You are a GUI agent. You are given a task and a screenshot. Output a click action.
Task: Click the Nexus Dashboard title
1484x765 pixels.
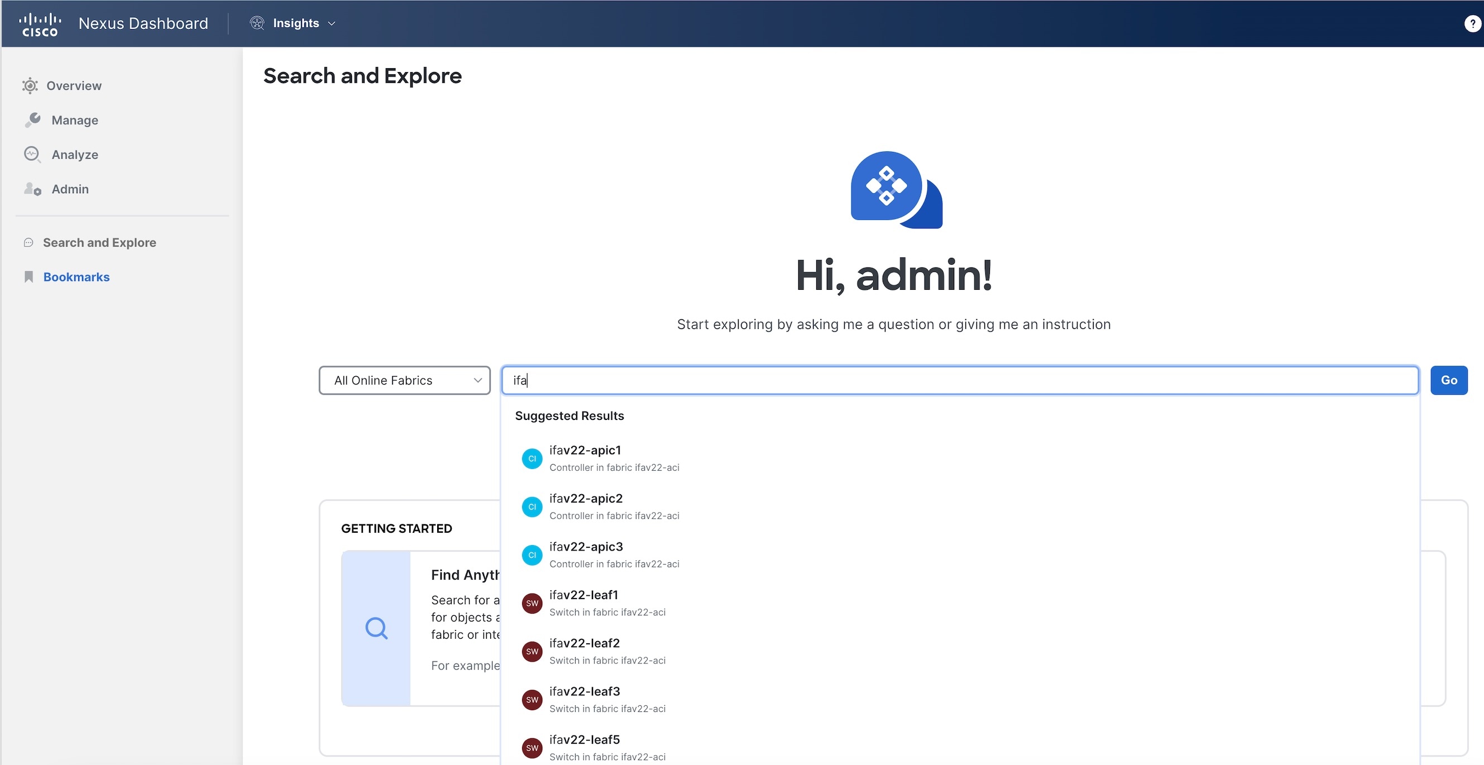click(143, 23)
